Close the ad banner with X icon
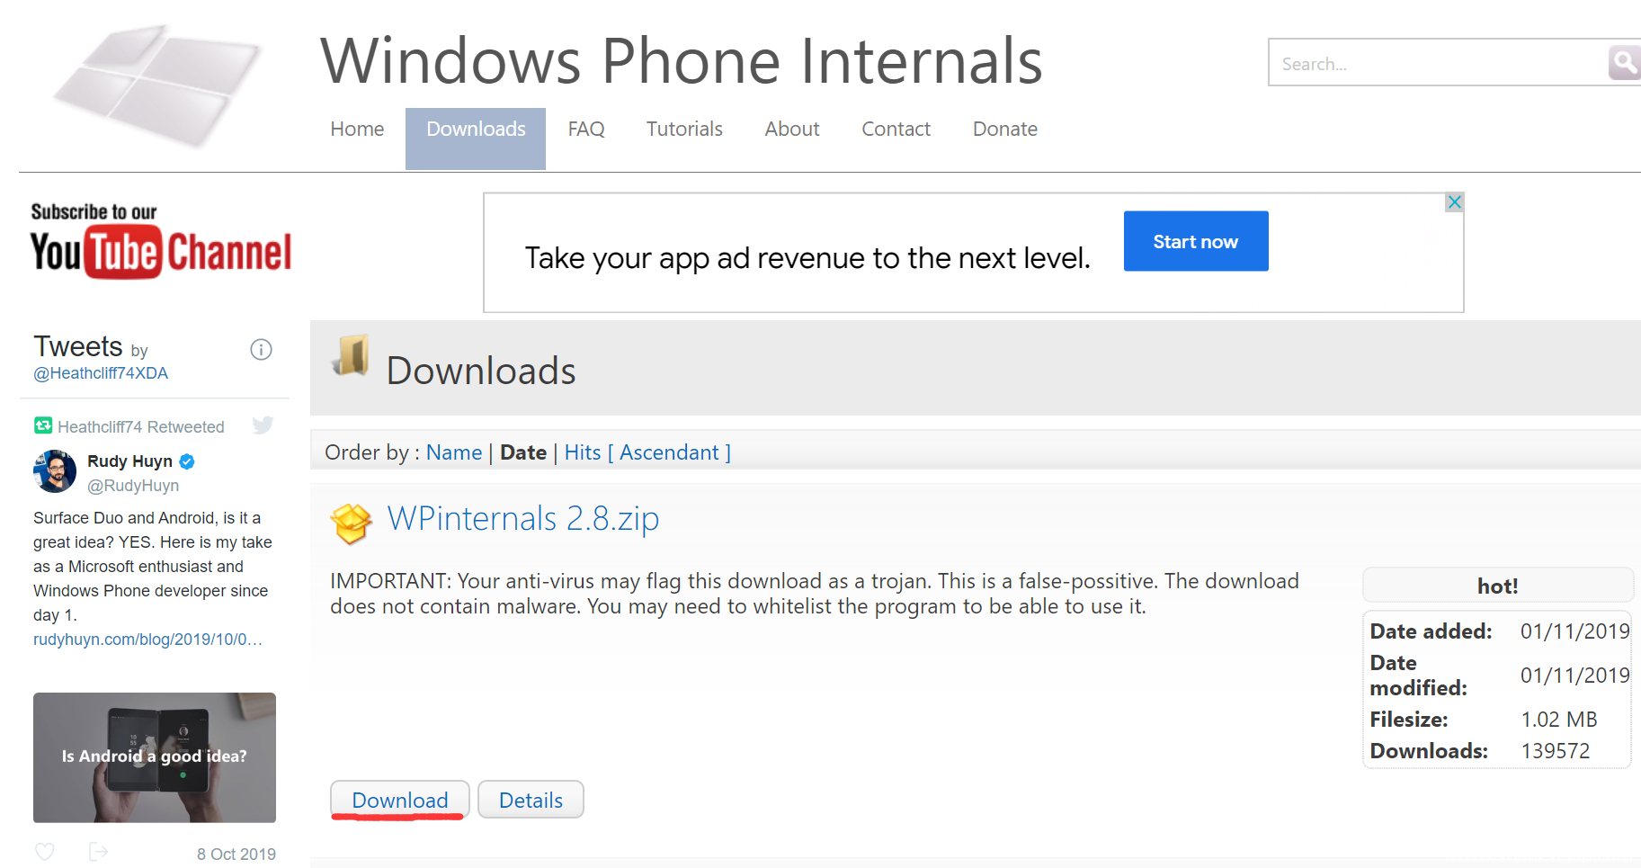Screen dimensions: 1641x868 coord(1454,202)
